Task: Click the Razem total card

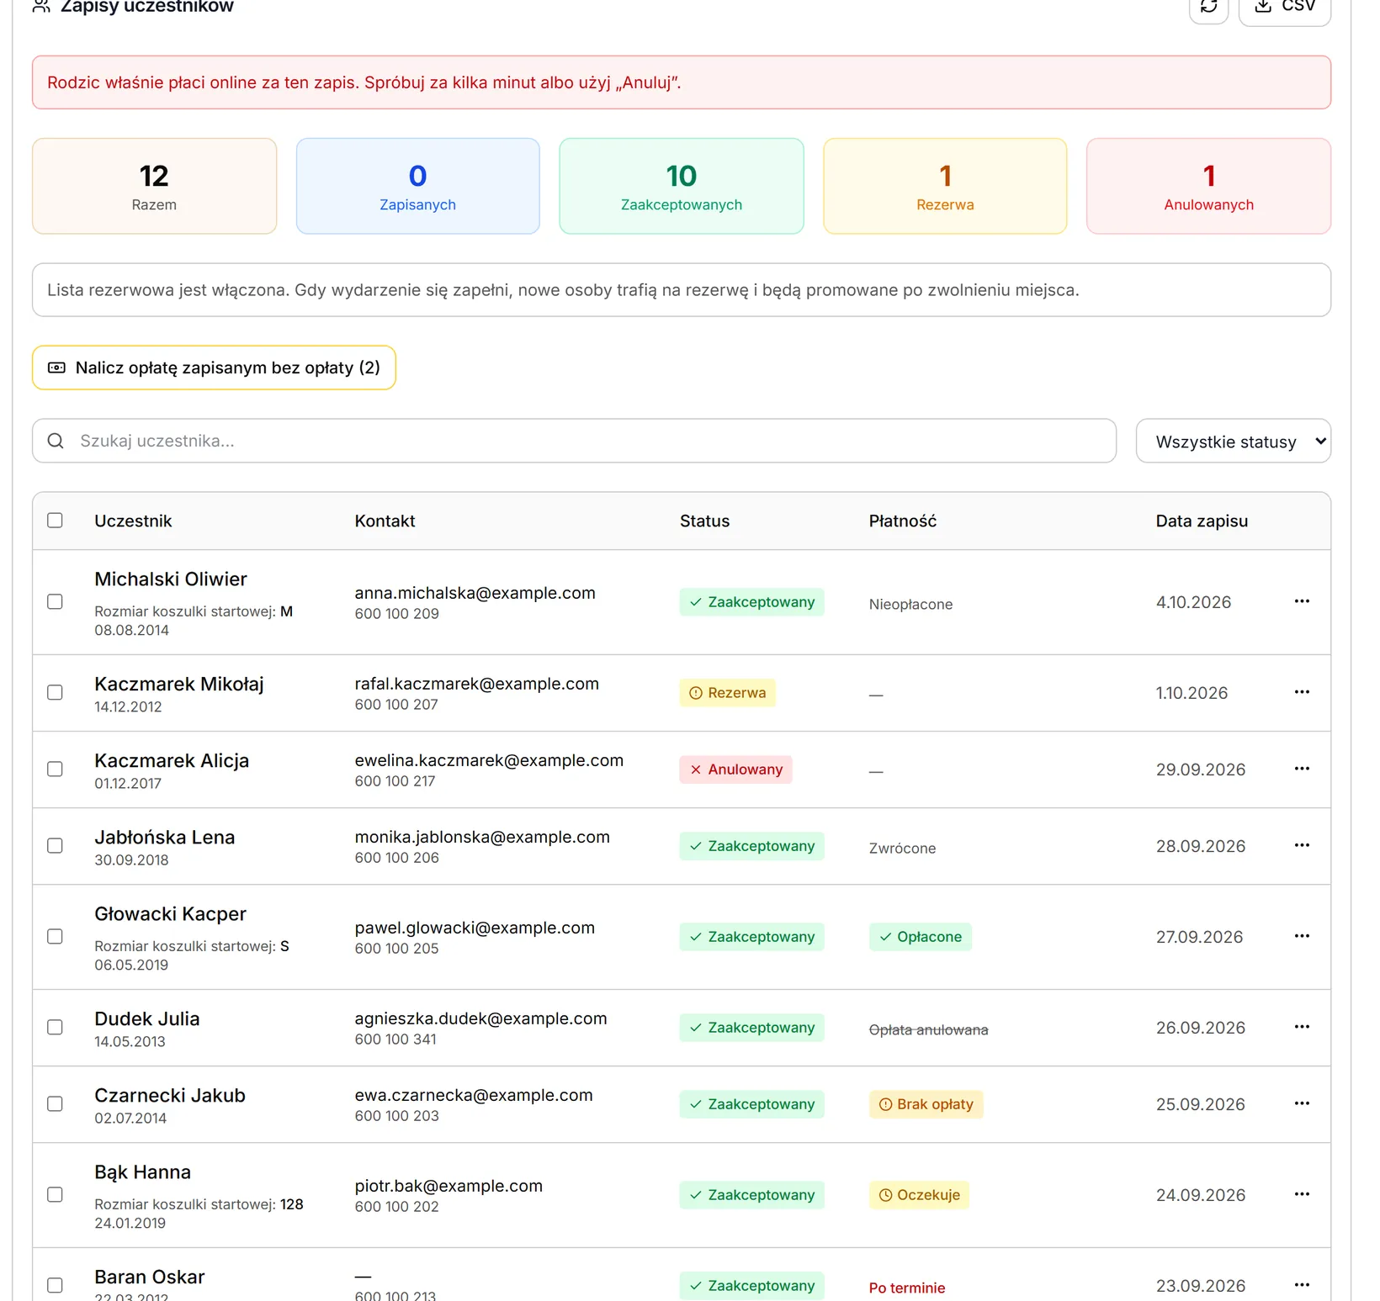Action: point(154,186)
